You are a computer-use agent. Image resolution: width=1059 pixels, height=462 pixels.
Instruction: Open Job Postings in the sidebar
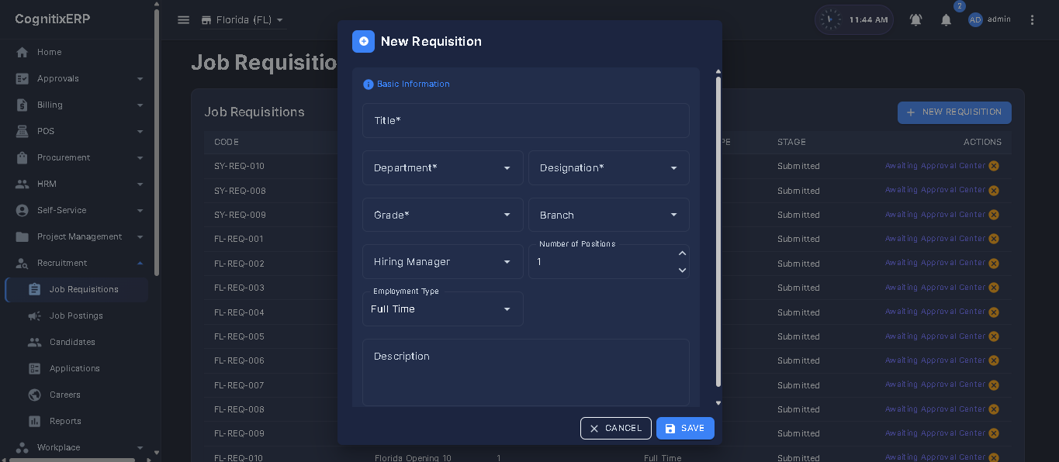76,315
